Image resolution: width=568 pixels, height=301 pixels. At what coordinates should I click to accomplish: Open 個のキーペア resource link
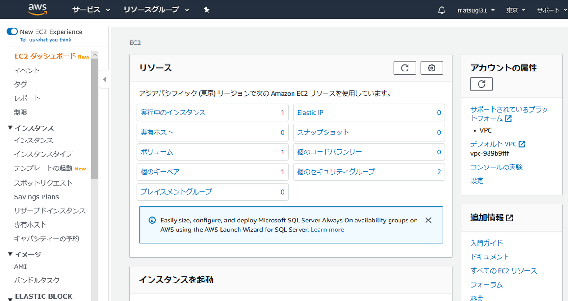point(160,172)
